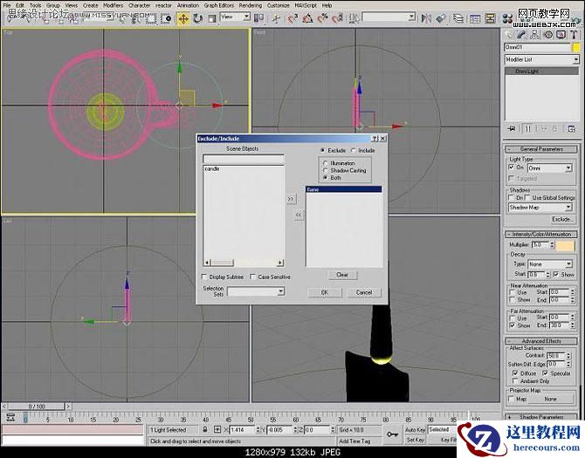Viewport: 585px width, 458px height.
Task: Open the Graph Editors menu
Action: click(218, 5)
